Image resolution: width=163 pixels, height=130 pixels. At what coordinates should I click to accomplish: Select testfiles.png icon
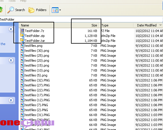point(22,46)
